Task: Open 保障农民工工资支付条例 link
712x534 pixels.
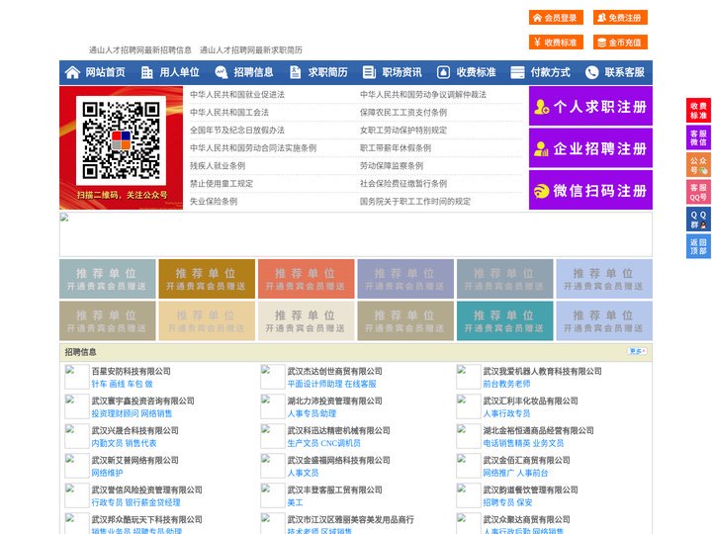Action: 403,112
